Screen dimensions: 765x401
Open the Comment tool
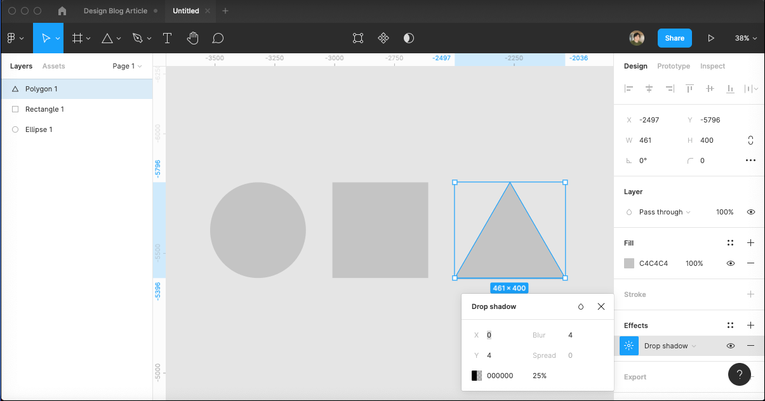coord(218,38)
